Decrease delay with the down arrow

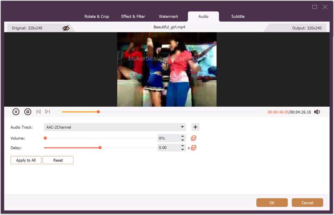click(x=182, y=150)
